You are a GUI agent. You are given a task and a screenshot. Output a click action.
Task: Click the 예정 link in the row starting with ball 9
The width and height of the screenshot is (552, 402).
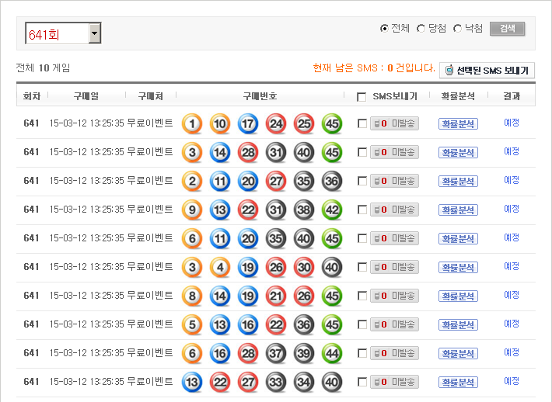[512, 209]
